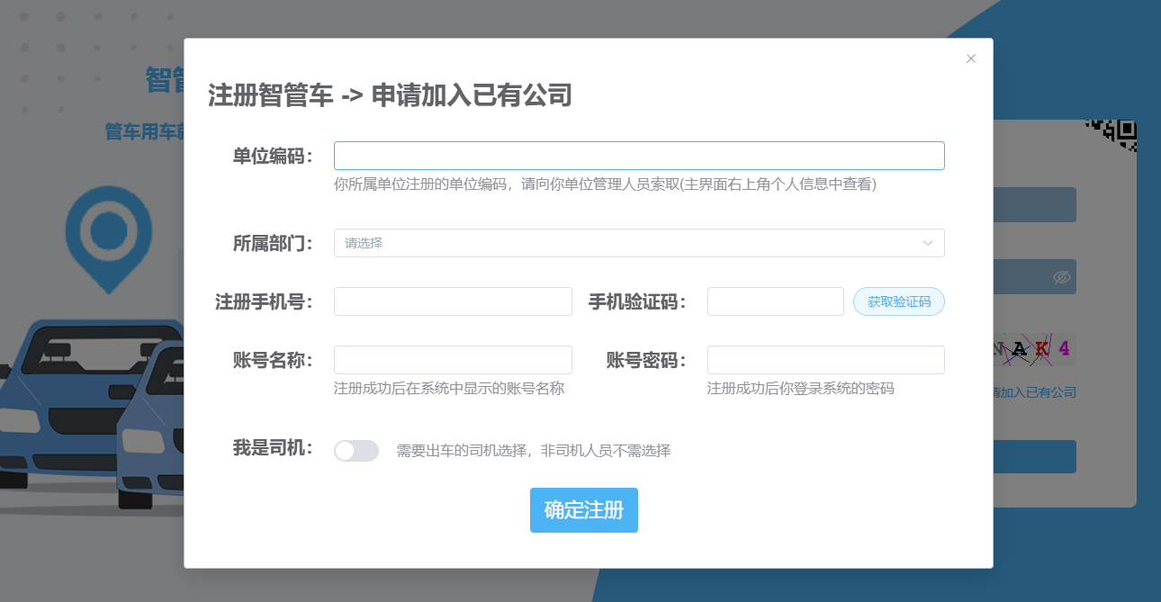Enable the 我是司机 switch
Screen dimensions: 1161x602
point(355,451)
